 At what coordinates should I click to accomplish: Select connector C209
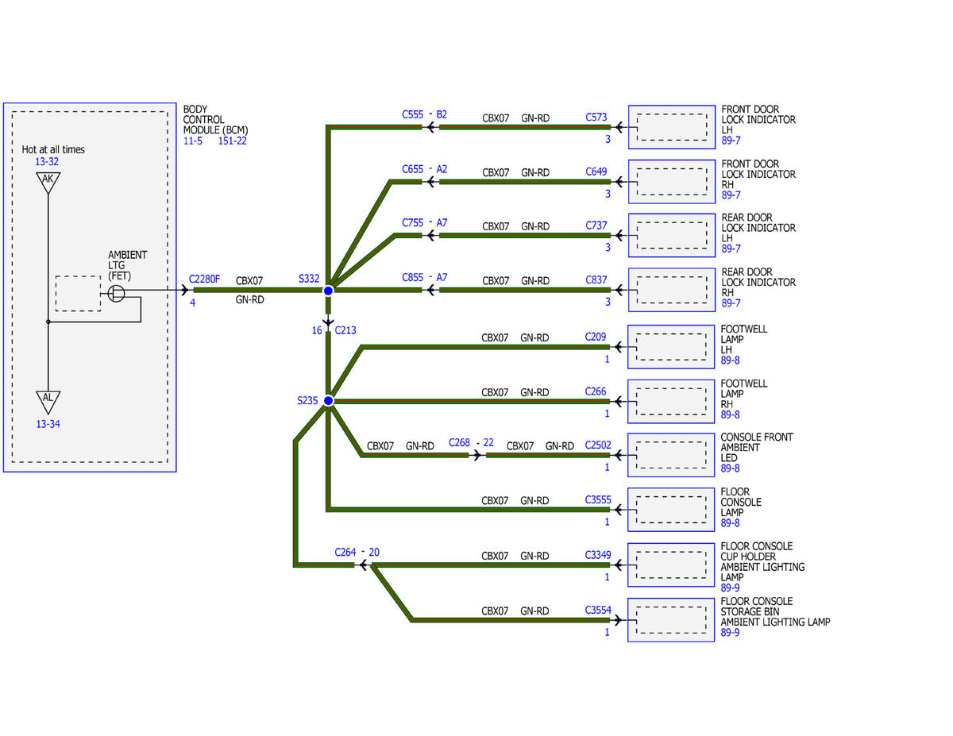596,337
